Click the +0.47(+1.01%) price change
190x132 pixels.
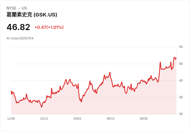coord(49,27)
